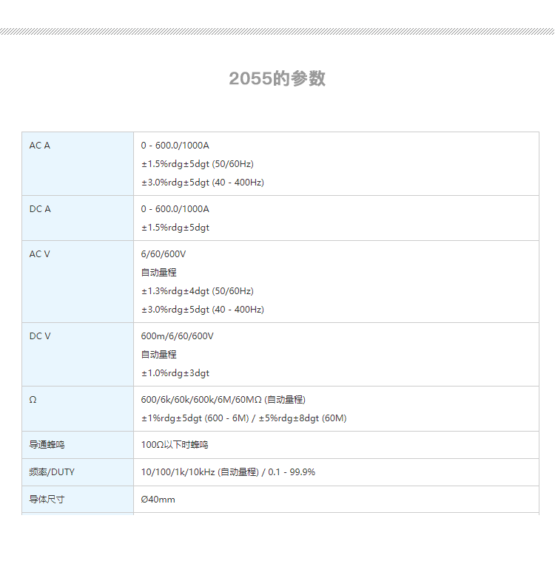Click the AC A value "0 - 600.0/1000A"
Image resolution: width=555 pixels, height=572 pixels.
pyautogui.click(x=175, y=146)
